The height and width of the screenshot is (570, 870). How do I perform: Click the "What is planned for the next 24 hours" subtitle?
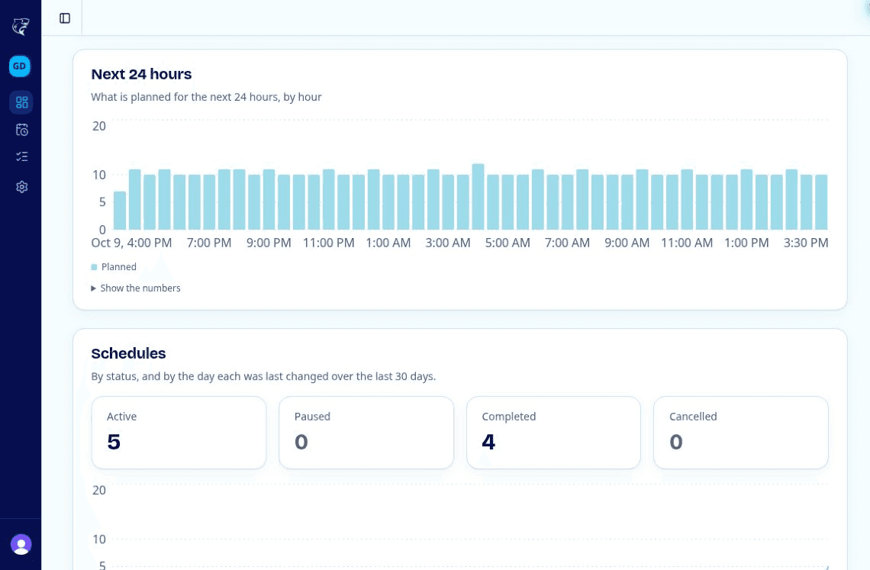click(x=206, y=97)
